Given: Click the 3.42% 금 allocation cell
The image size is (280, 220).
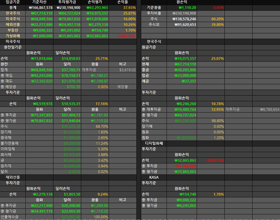Looking at the screenshot, I should 95,160.
